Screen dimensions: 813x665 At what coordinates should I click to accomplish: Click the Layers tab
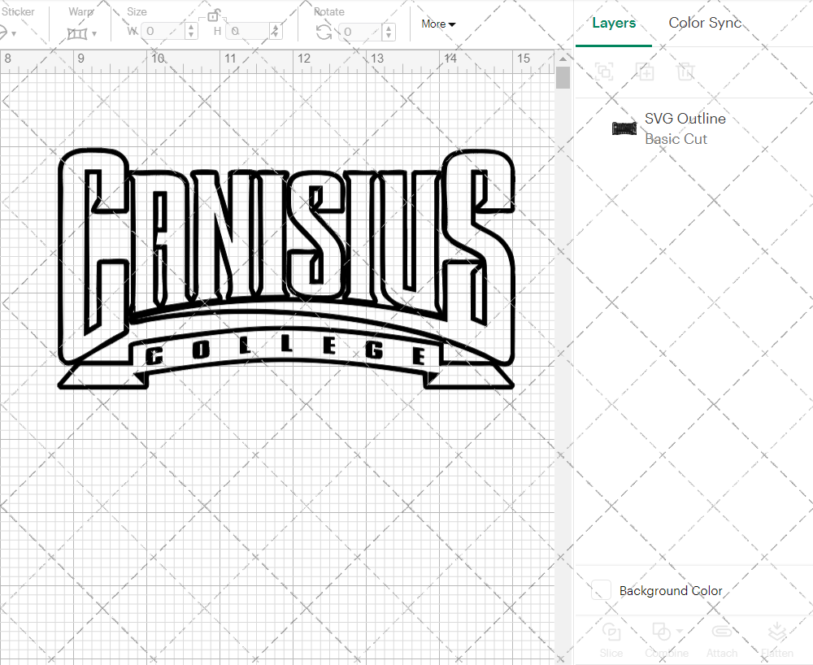(614, 23)
